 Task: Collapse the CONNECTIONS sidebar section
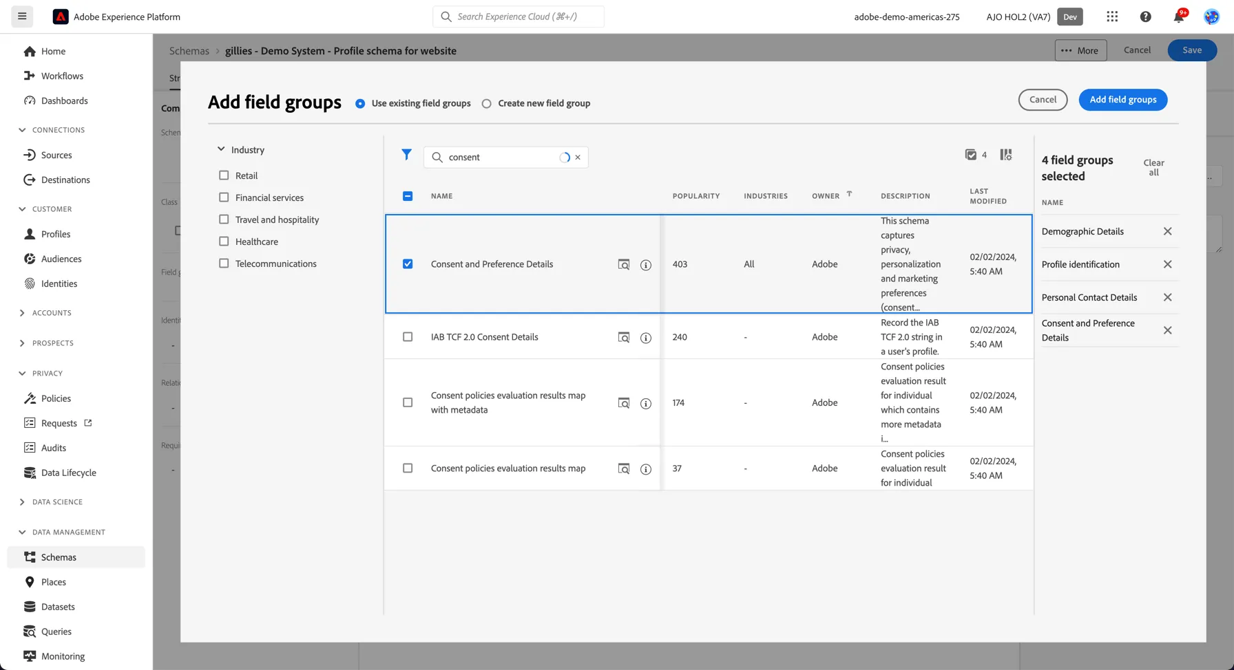click(22, 130)
